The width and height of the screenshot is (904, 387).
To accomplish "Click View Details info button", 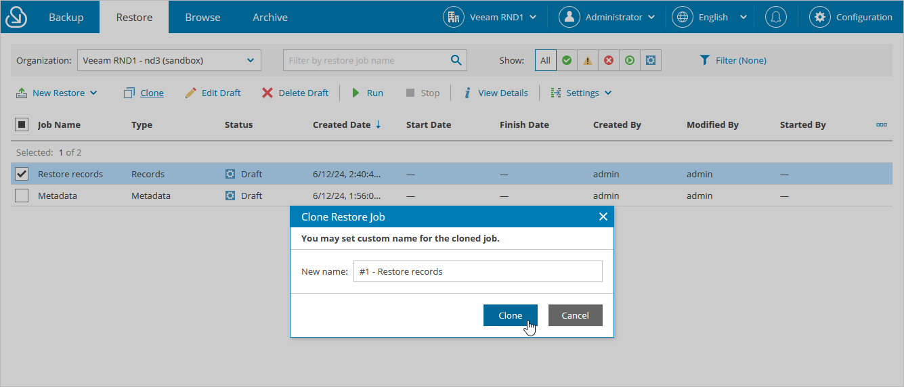I will (x=496, y=93).
